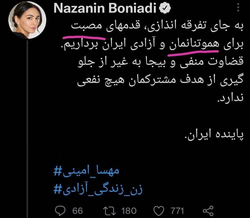Open the Nazanin Boniadi profile name link
This screenshot has width=250, height=218.
(106, 9)
